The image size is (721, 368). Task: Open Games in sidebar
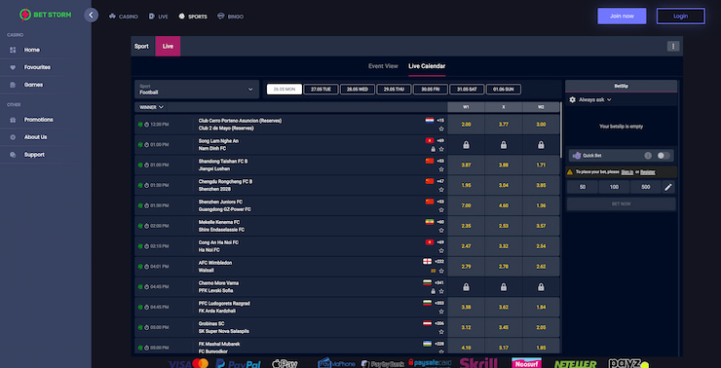(x=33, y=85)
